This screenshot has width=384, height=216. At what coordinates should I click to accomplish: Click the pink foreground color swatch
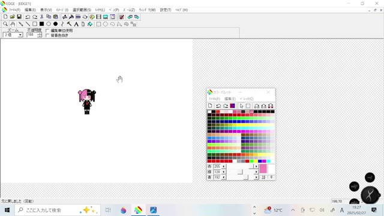(263, 169)
